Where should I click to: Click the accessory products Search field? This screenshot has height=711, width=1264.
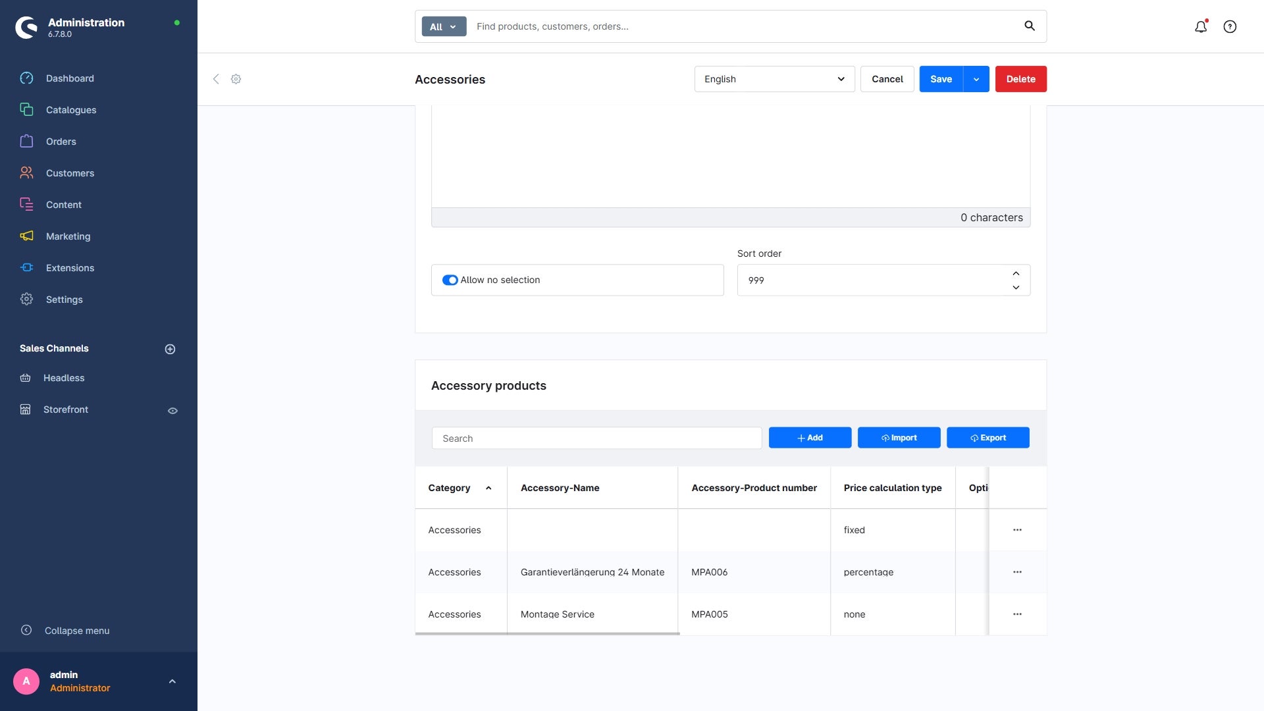point(596,438)
